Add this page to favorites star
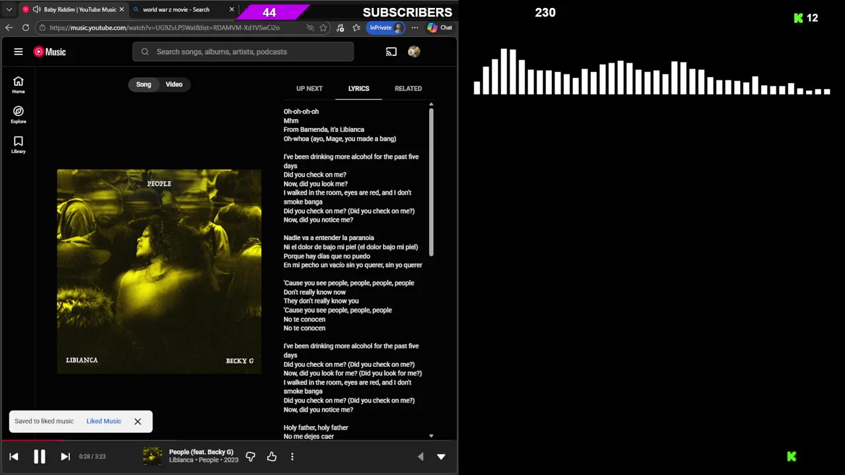845x475 pixels. pos(323,28)
